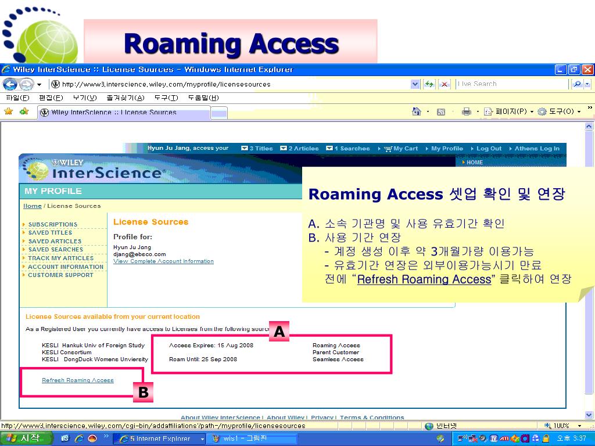The width and height of the screenshot is (595, 446).
Task: Open SAVED TITLES in sidebar
Action: (50, 233)
